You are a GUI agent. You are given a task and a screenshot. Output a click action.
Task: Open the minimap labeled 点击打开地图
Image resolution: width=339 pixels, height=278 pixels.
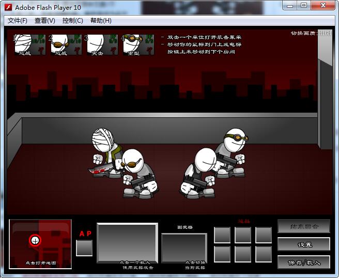click(40, 244)
